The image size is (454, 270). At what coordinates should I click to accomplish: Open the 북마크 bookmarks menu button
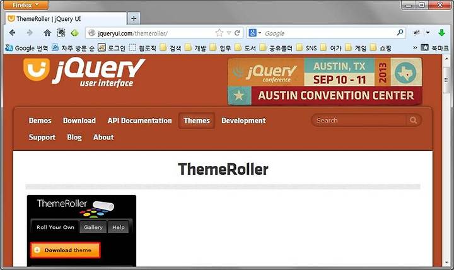[x=434, y=48]
